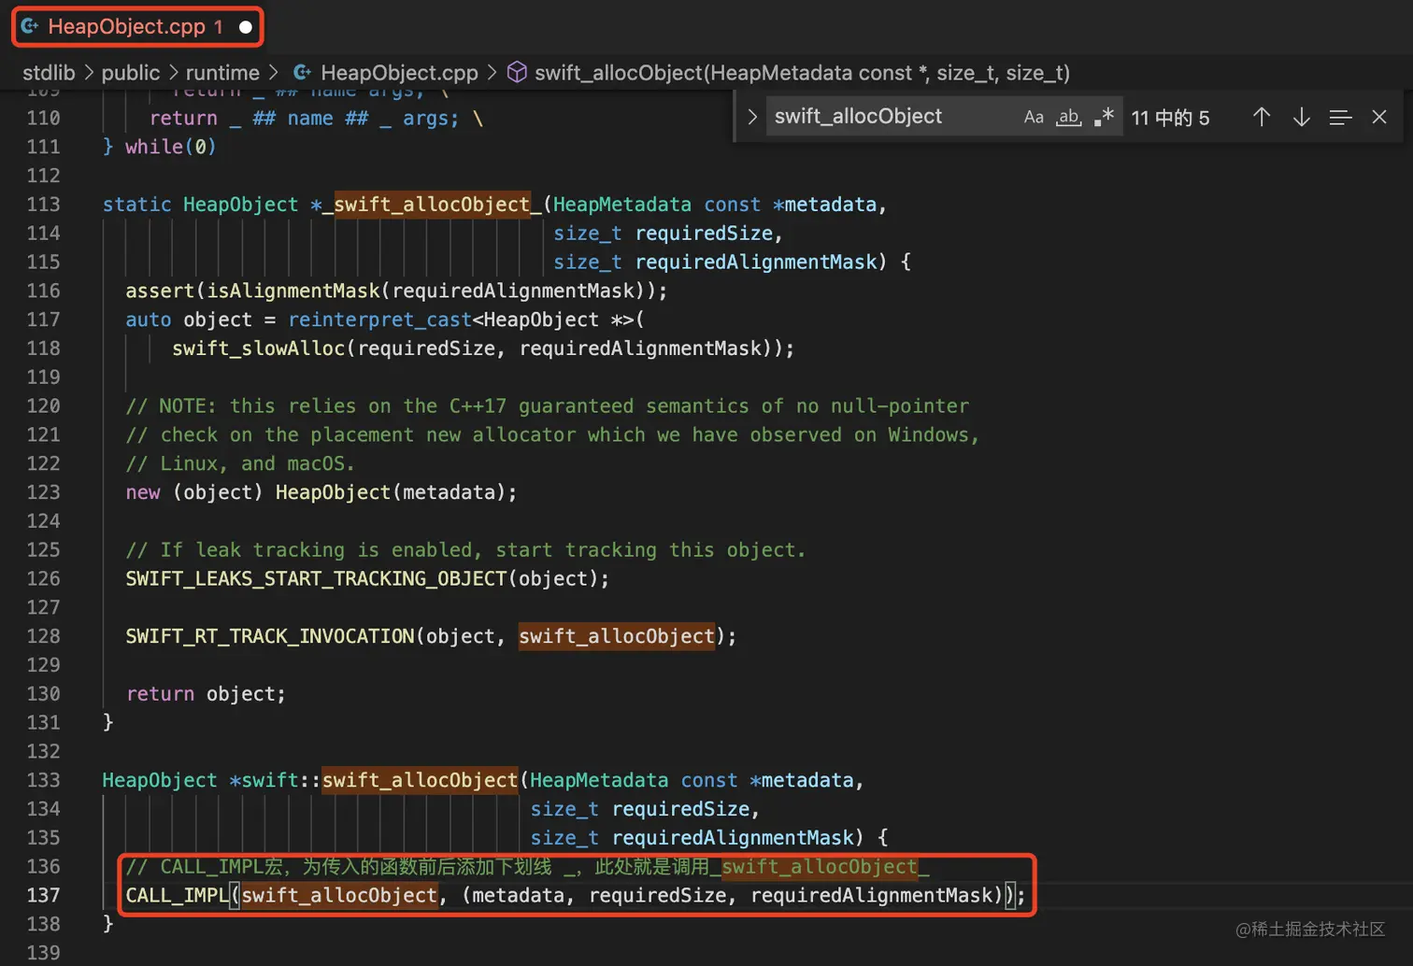Screen dimensions: 1413x966
Task: Go to next match arrow
Action: (x=1301, y=117)
